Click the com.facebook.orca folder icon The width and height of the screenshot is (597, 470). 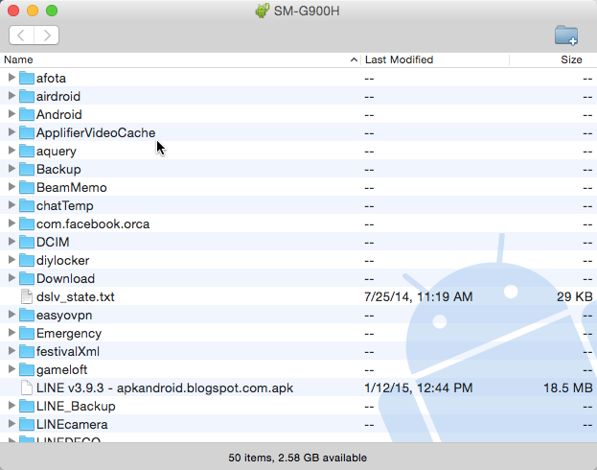pyautogui.click(x=27, y=223)
